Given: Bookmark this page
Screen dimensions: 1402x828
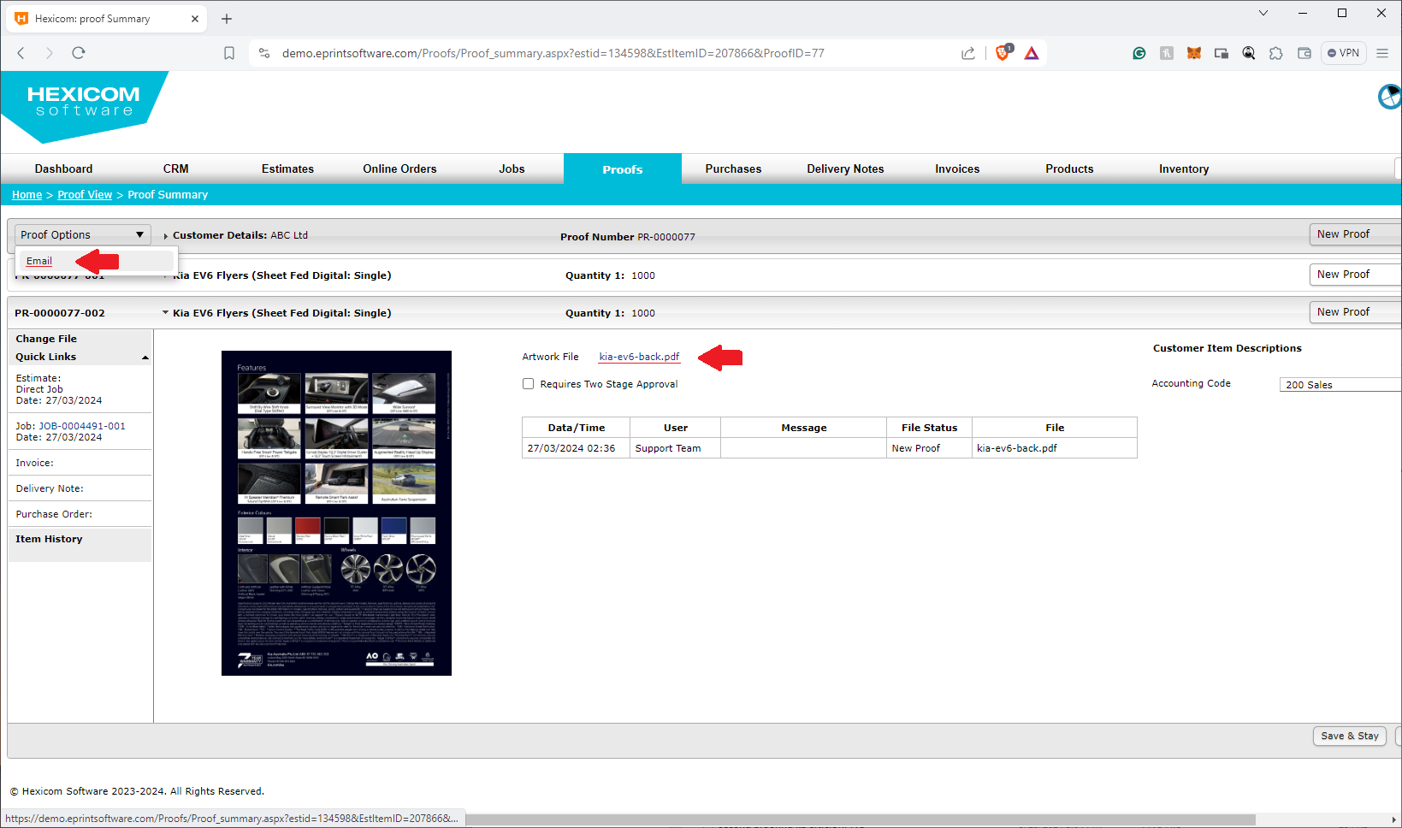Looking at the screenshot, I should tap(229, 53).
